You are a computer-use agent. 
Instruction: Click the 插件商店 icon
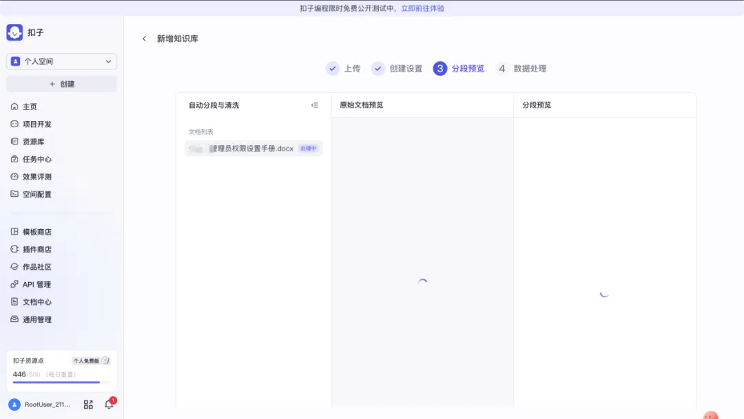pos(14,249)
